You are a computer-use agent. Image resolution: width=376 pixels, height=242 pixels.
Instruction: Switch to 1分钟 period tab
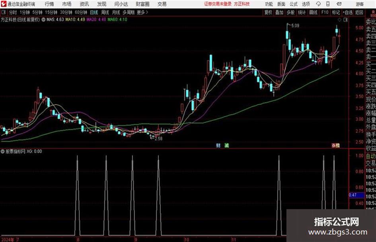(x=25, y=12)
